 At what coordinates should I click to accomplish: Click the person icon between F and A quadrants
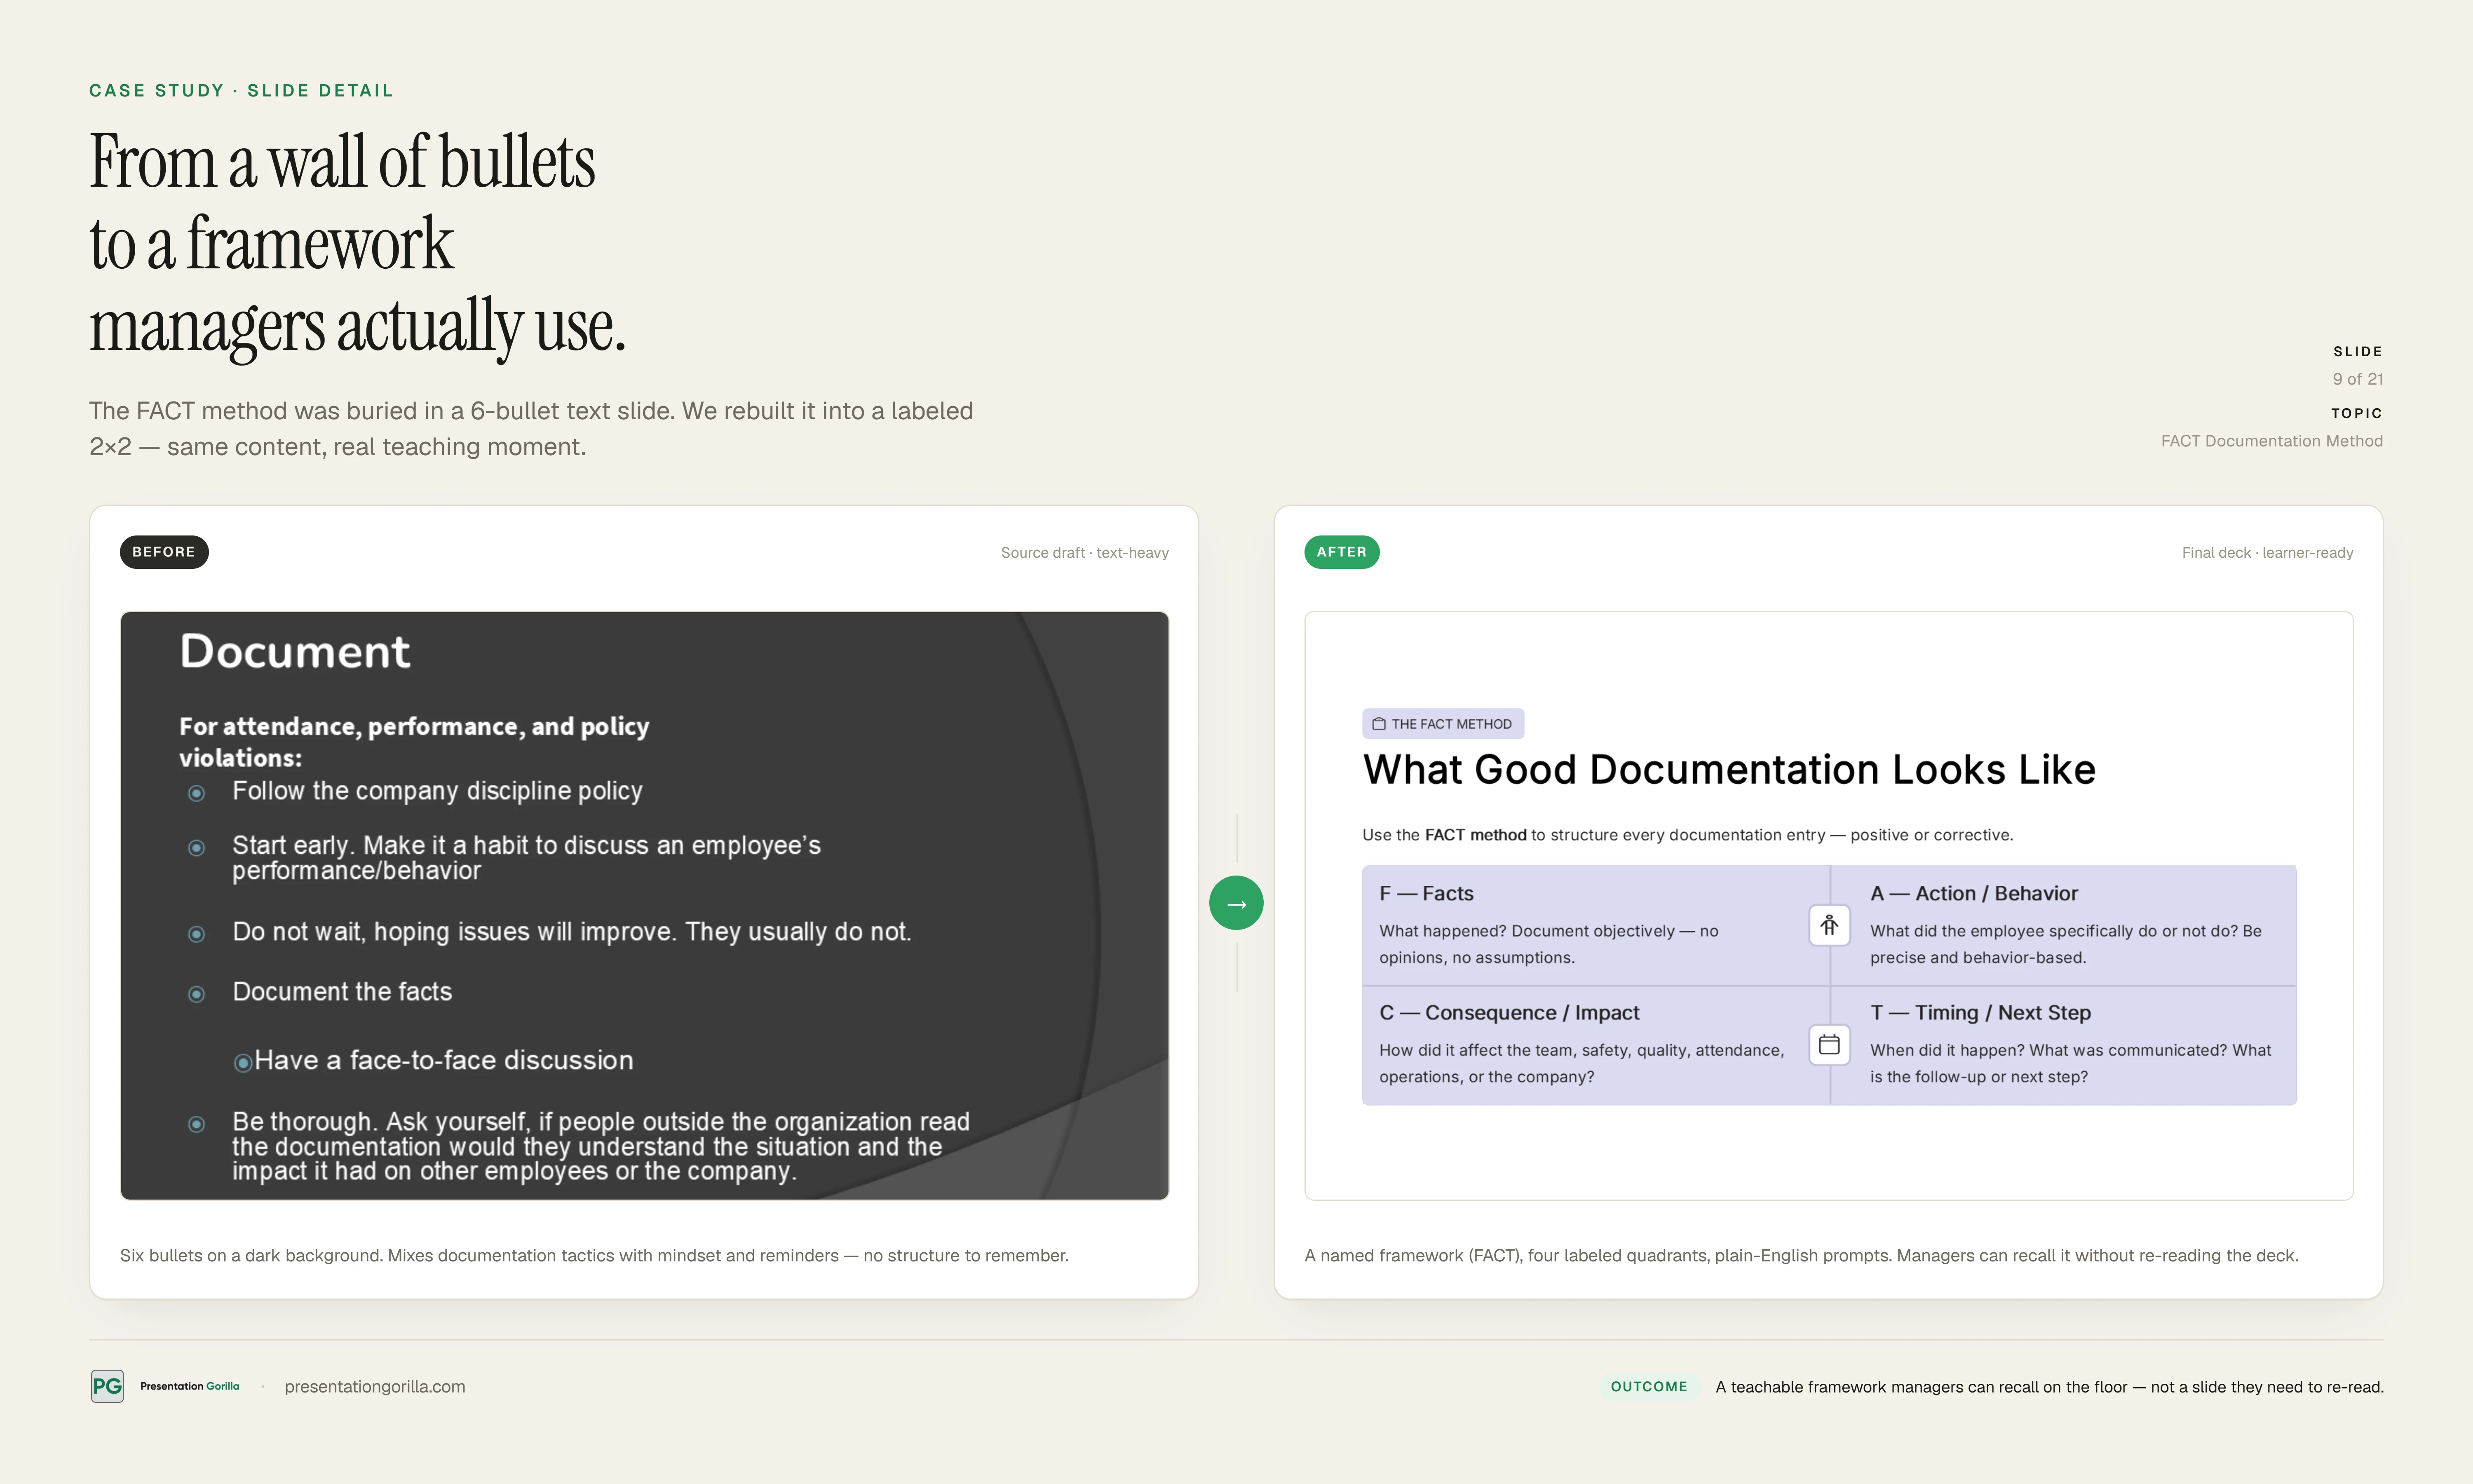click(x=1829, y=925)
